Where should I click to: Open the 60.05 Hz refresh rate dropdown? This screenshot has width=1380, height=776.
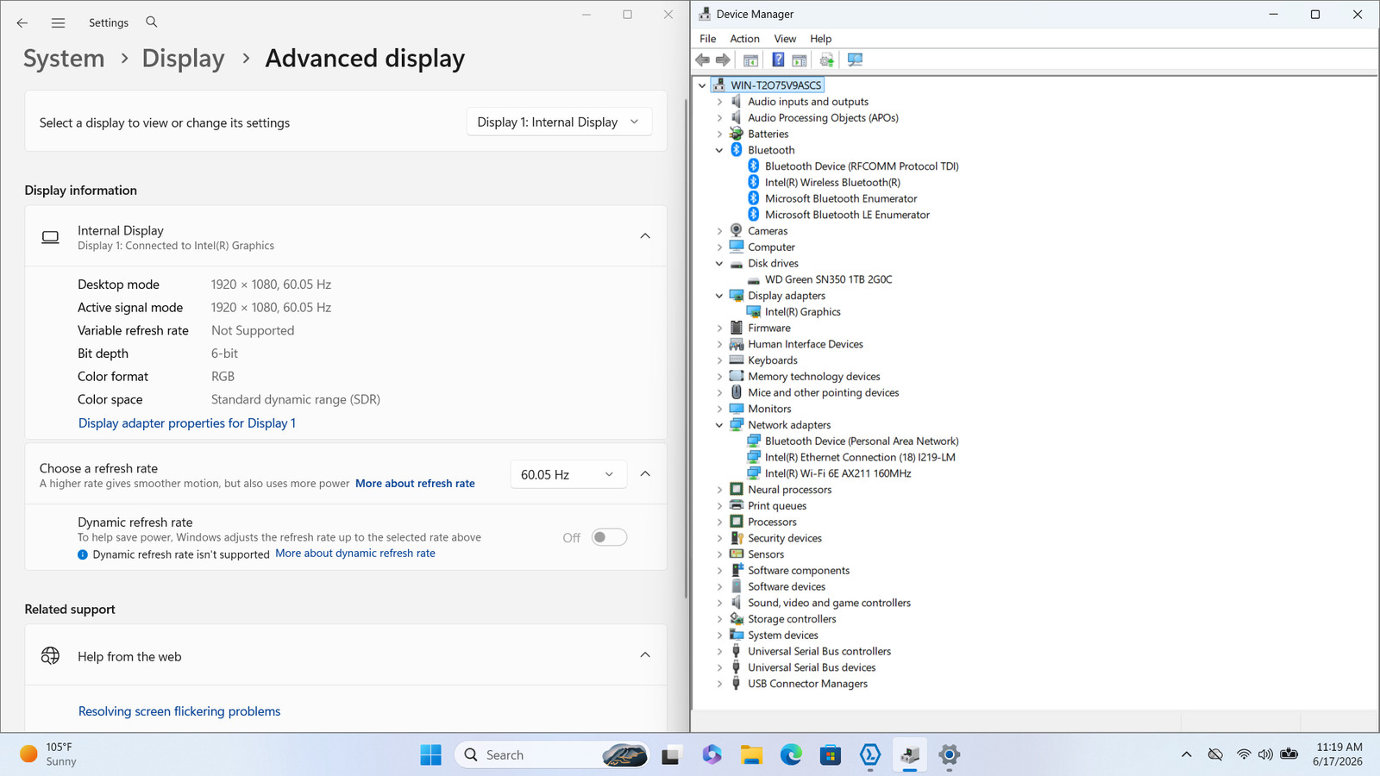coord(568,474)
